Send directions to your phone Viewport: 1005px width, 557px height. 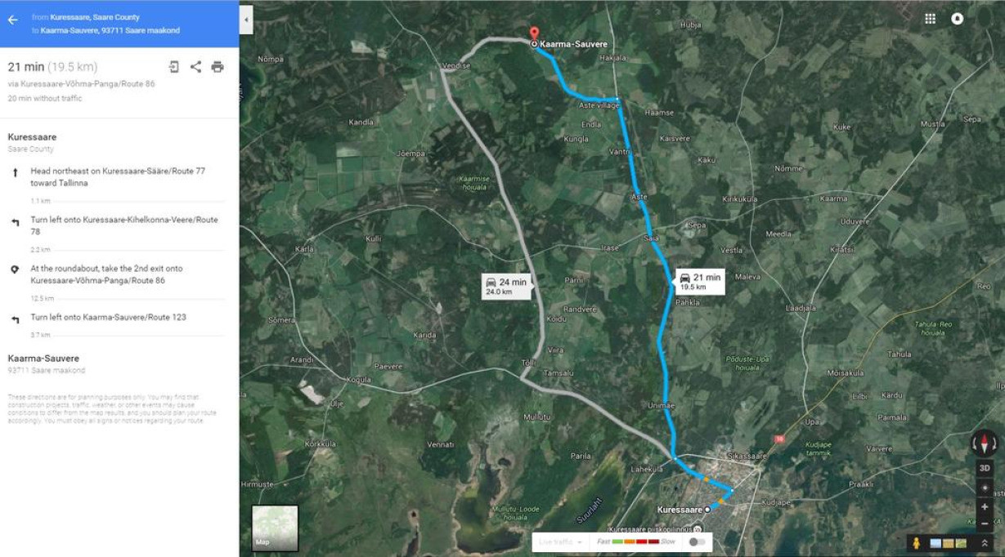[x=174, y=67]
